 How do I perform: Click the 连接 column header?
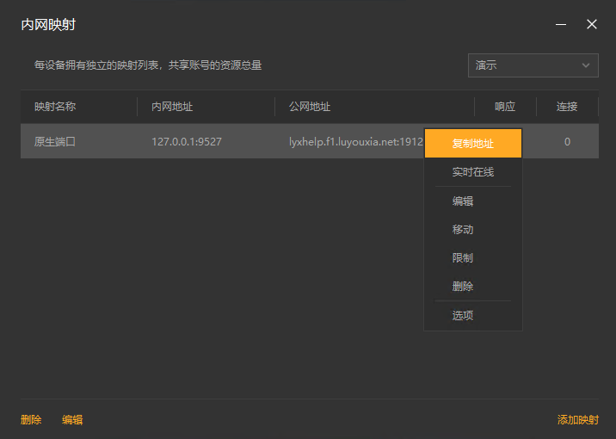click(x=567, y=107)
